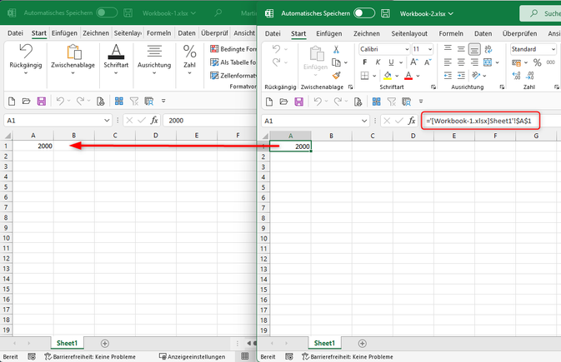Click purple save icon in Workbook-1 quick toolbar
561x362 pixels.
point(42,102)
